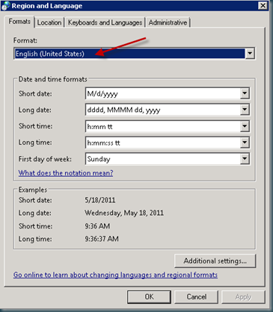The width and height of the screenshot is (273, 312).
Task: Expand the First day of week dropdown
Action: coord(245,159)
